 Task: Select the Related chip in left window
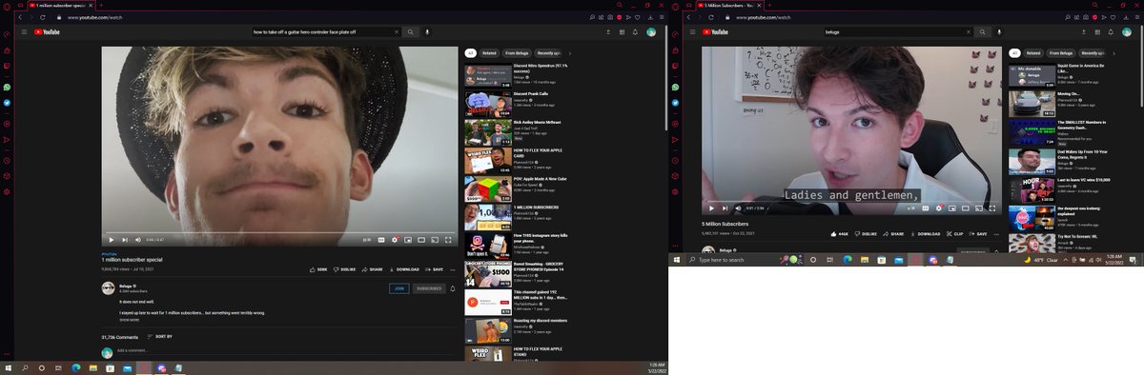click(489, 53)
